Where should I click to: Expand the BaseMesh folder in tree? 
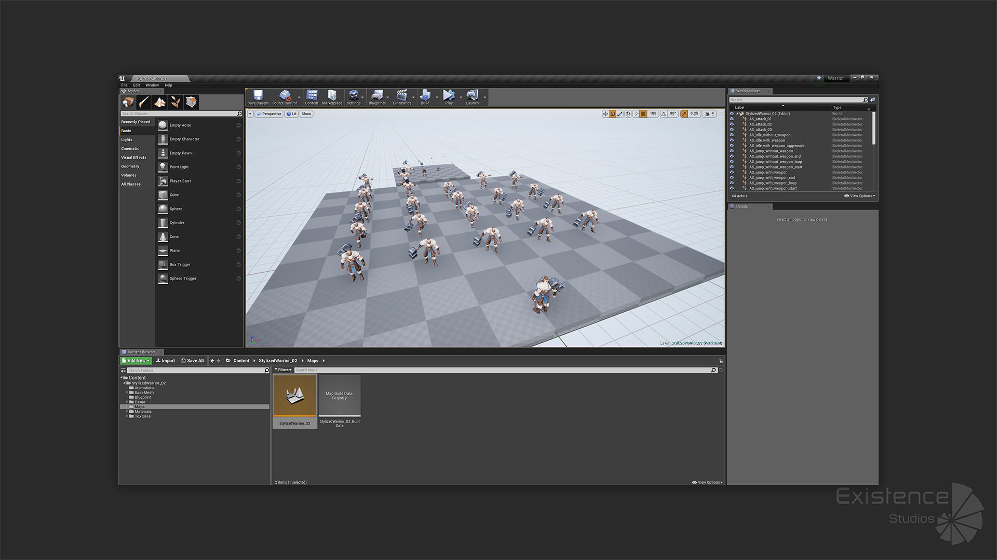coord(127,393)
